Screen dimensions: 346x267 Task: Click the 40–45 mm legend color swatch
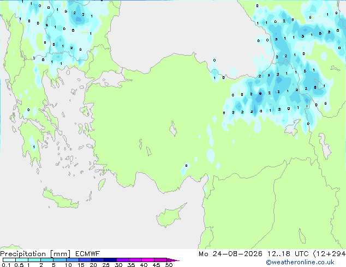pos(148,260)
